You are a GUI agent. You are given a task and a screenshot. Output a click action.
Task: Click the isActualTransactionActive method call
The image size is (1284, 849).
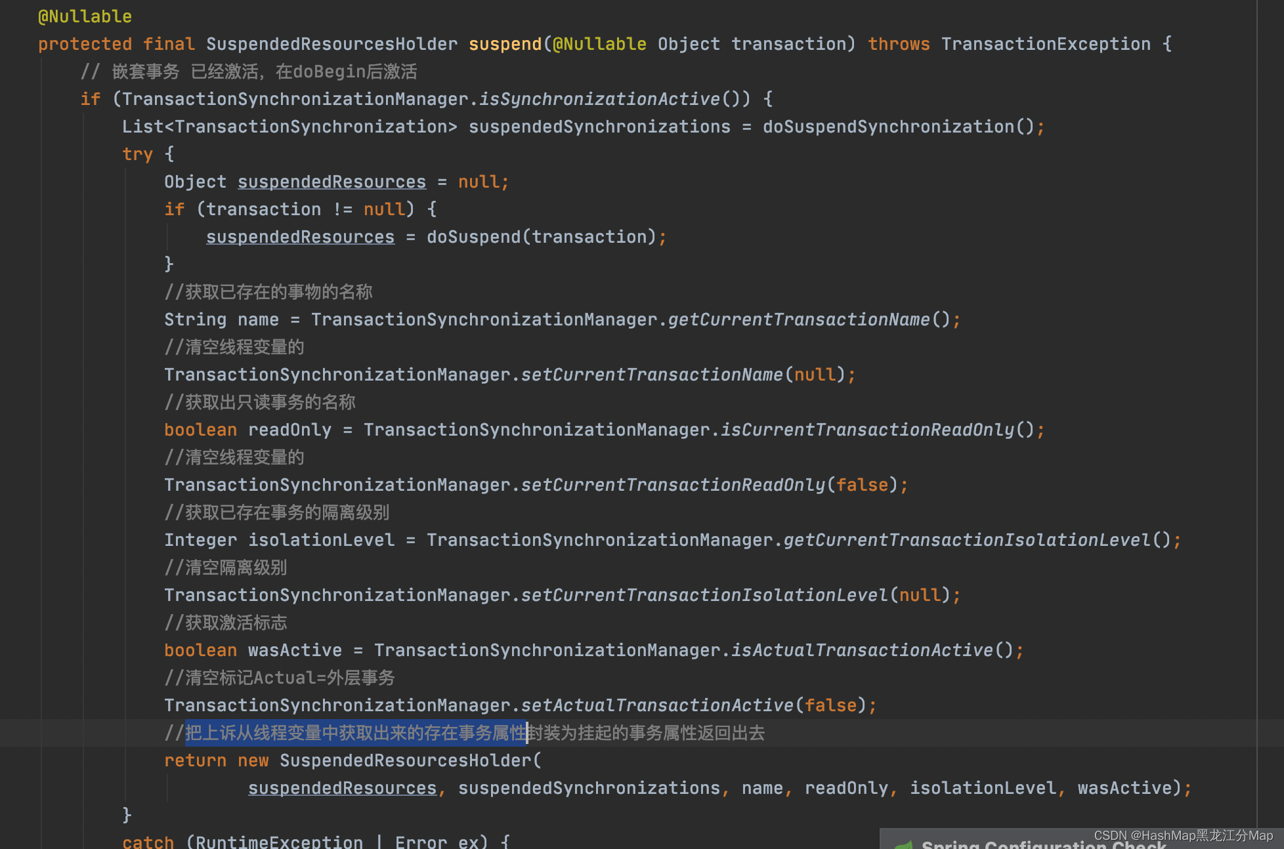coord(862,650)
